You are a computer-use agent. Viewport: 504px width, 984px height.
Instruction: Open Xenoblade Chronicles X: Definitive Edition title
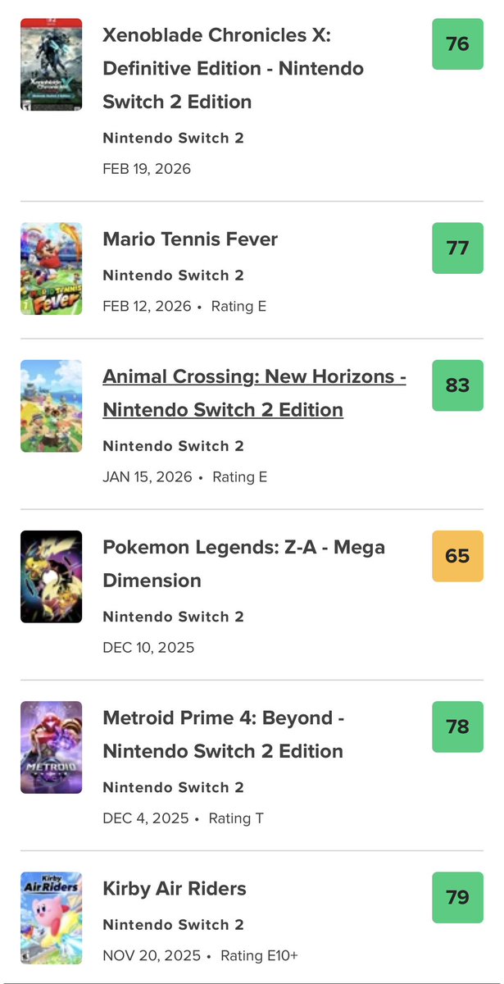coord(234,69)
